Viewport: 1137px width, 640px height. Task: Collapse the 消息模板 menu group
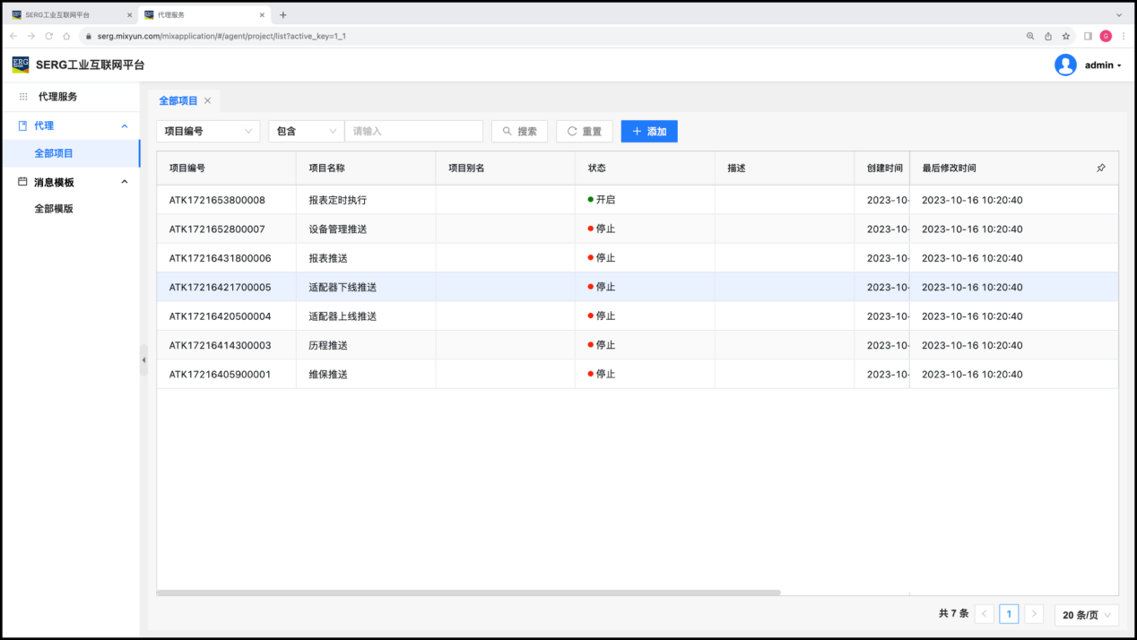tap(125, 182)
